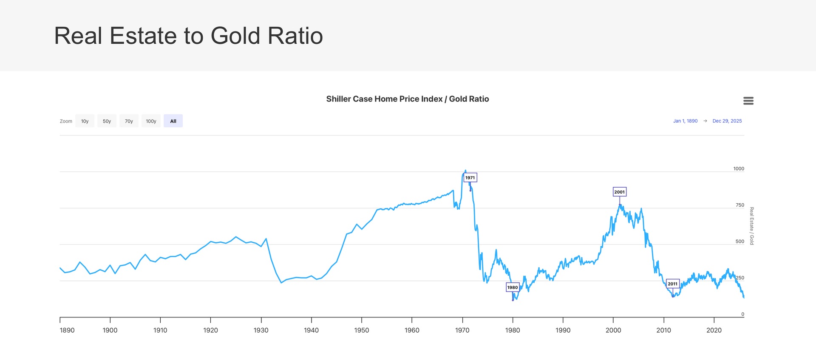Set zoom range to 70y

[129, 121]
